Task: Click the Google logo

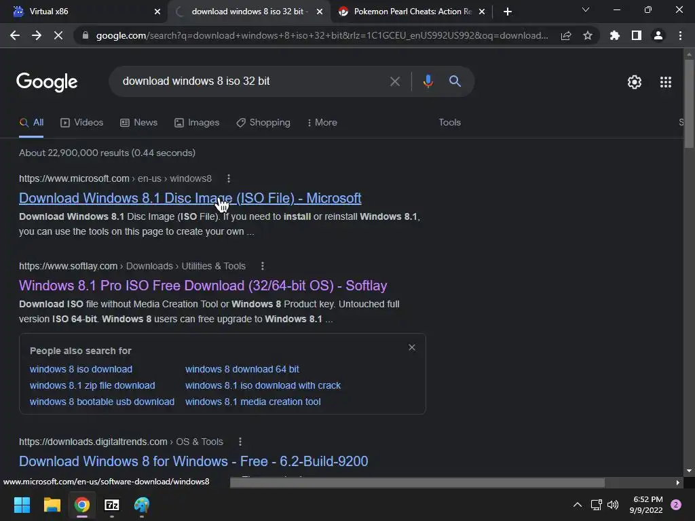Action: 47,82
